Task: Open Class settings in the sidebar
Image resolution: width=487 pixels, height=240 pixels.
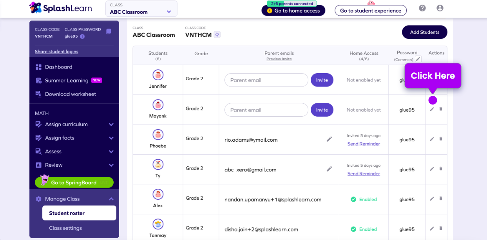Action: coord(65,228)
